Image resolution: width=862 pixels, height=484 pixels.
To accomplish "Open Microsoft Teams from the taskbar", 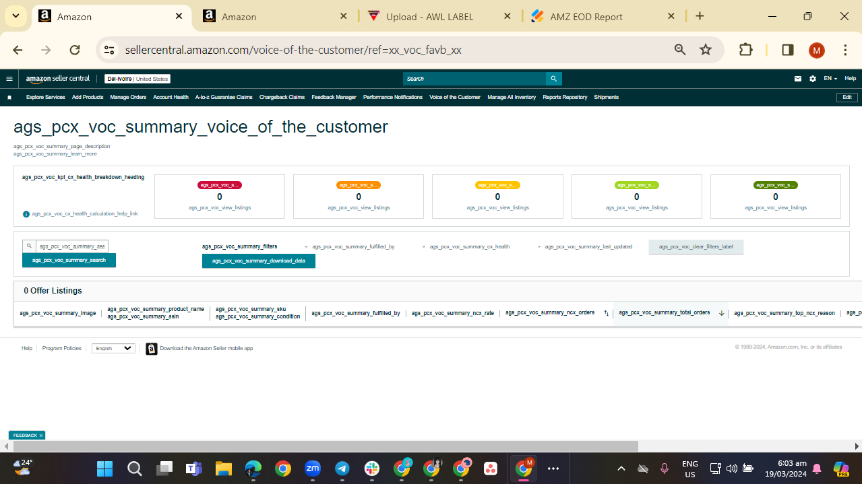I will (x=194, y=469).
